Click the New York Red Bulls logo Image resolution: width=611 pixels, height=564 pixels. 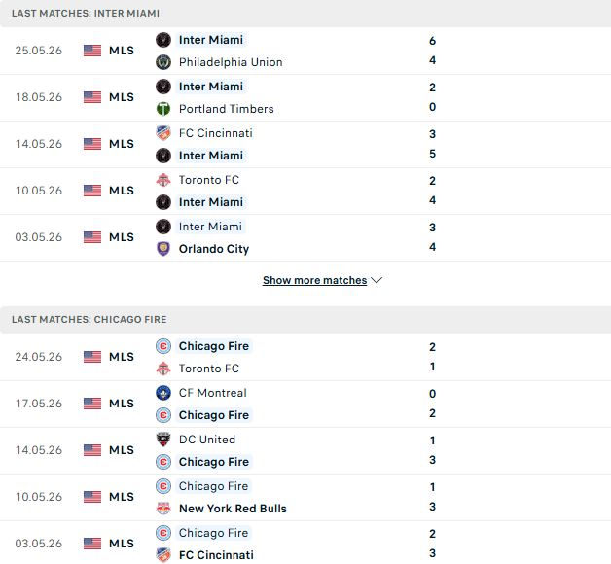(163, 509)
